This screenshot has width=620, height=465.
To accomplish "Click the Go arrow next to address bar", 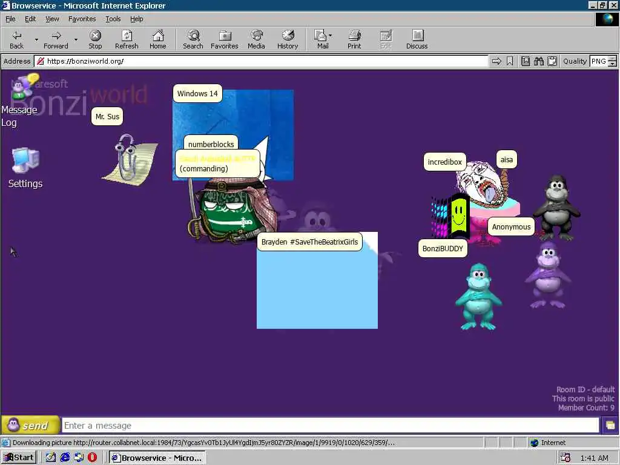I will pos(496,61).
